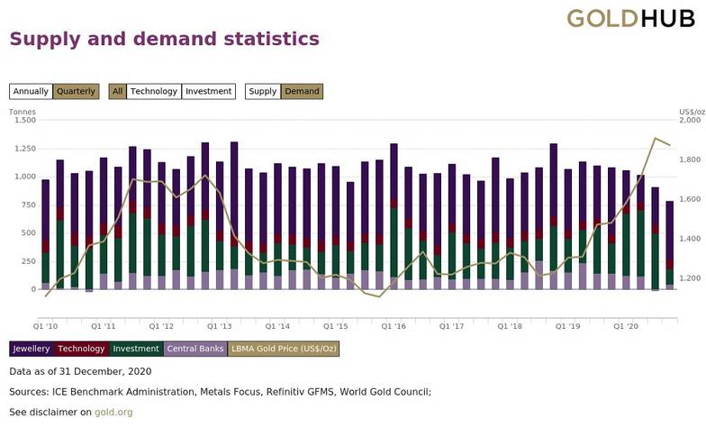Image resolution: width=706 pixels, height=427 pixels.
Task: Open the gold.org disclaimer link
Action: (x=113, y=412)
